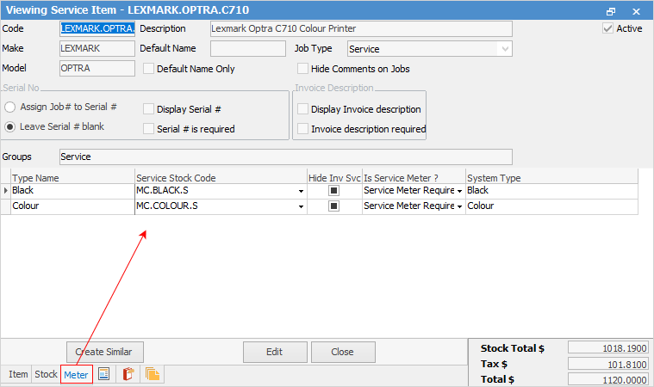Click the row indicator arrow for Black
The width and height of the screenshot is (654, 387).
coord(5,191)
